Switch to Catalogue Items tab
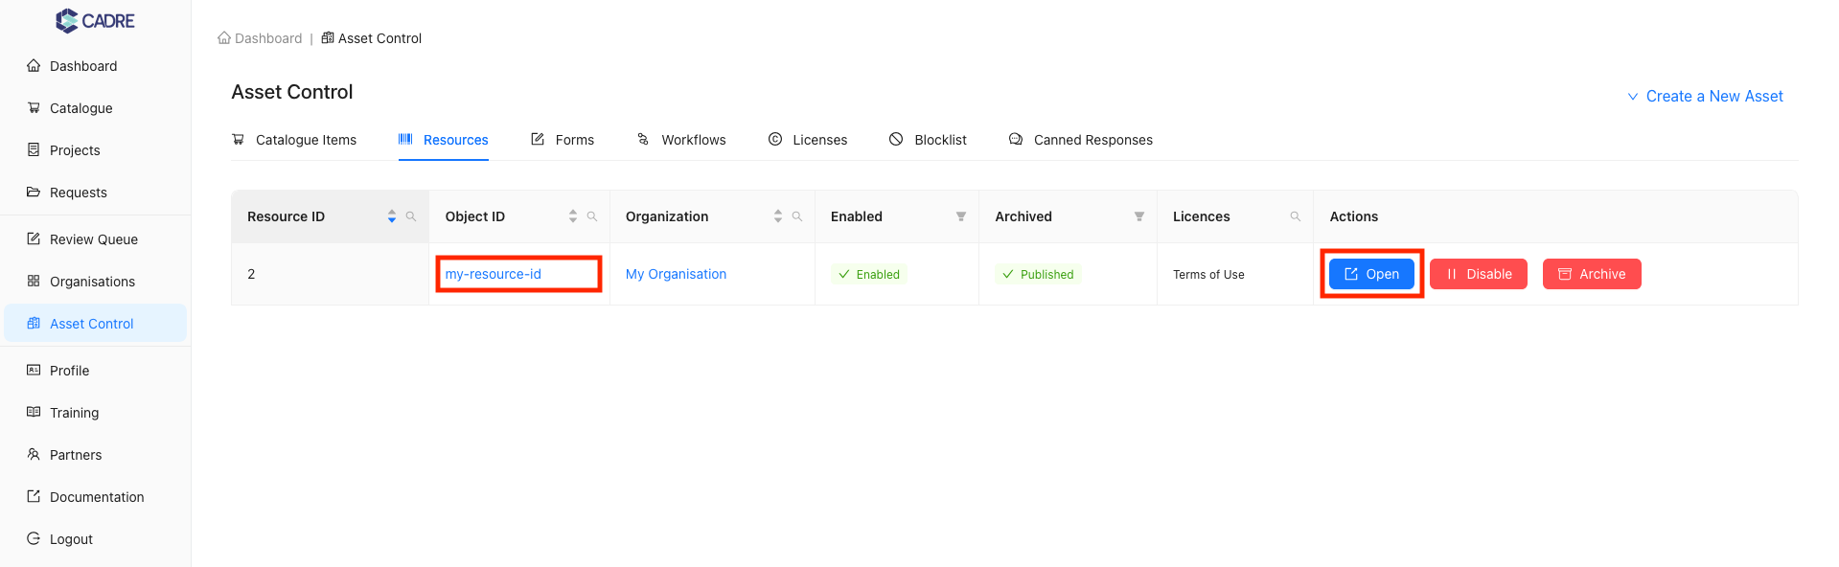The height and width of the screenshot is (567, 1839). 294,140
